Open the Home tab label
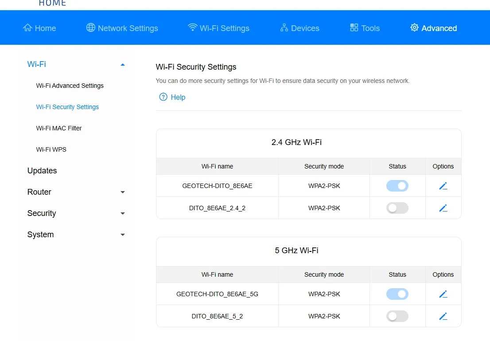490x341 pixels. tap(45, 28)
